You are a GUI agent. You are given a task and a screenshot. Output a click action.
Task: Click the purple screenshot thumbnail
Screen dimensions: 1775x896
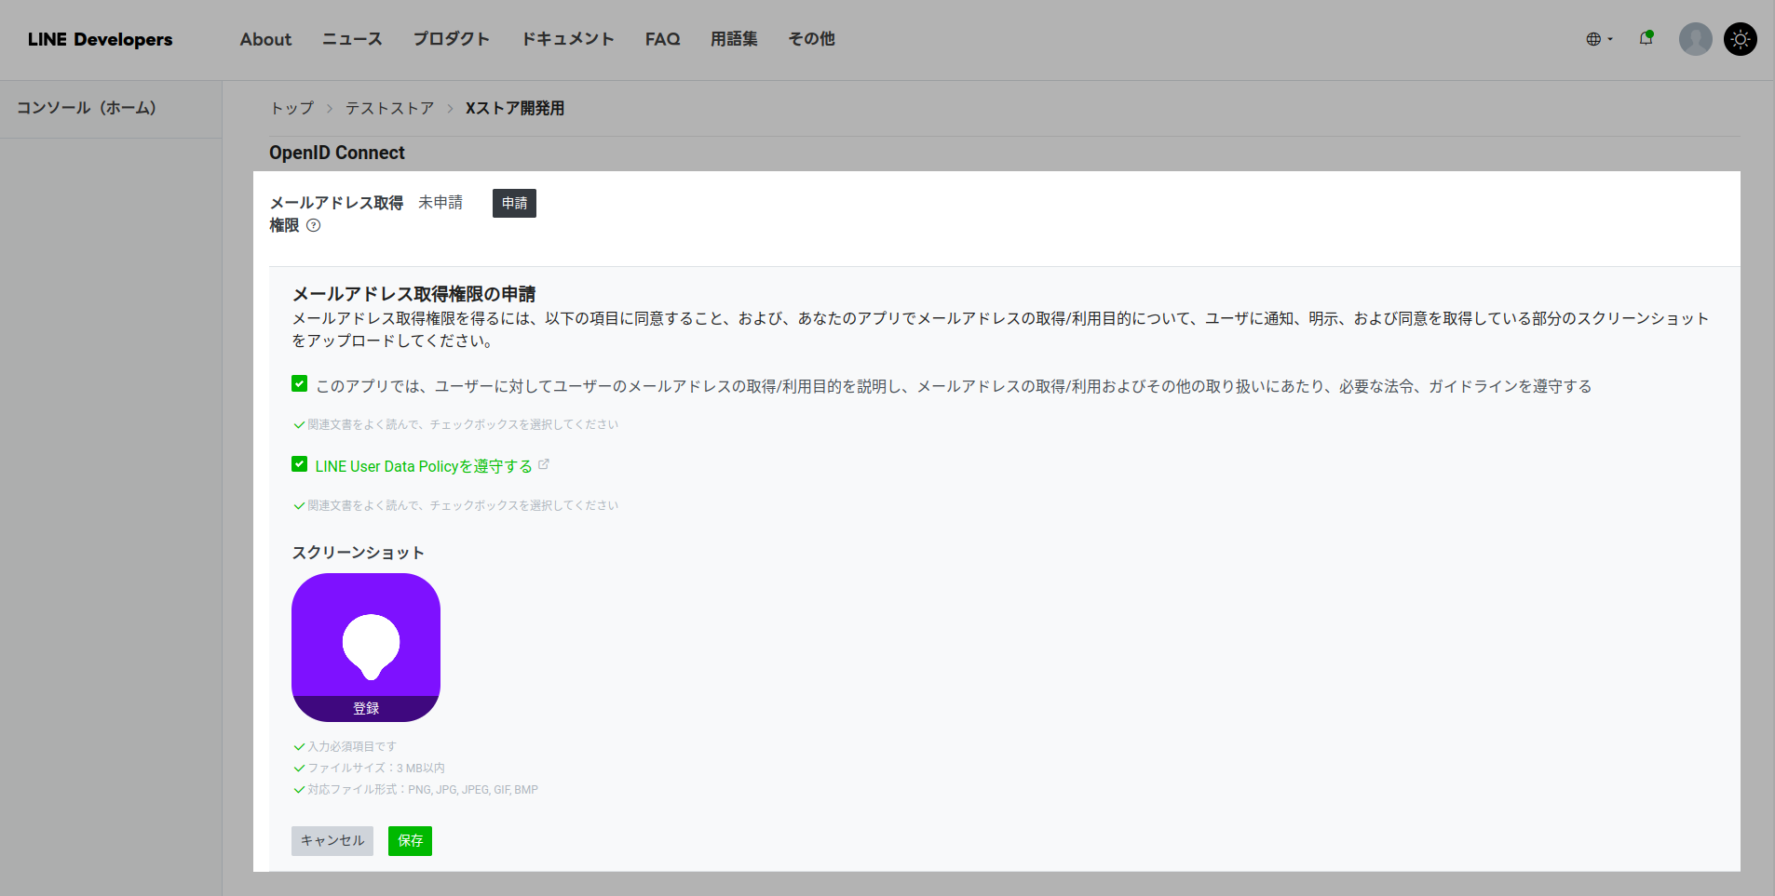(x=366, y=647)
